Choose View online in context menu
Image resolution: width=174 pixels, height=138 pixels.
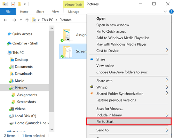105,66
